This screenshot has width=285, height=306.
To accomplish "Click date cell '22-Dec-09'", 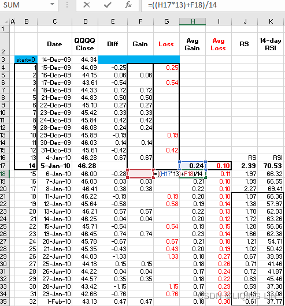I will (54, 105).
